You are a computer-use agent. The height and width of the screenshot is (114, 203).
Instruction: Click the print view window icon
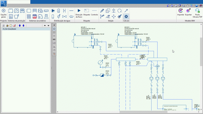(x=191, y=6)
